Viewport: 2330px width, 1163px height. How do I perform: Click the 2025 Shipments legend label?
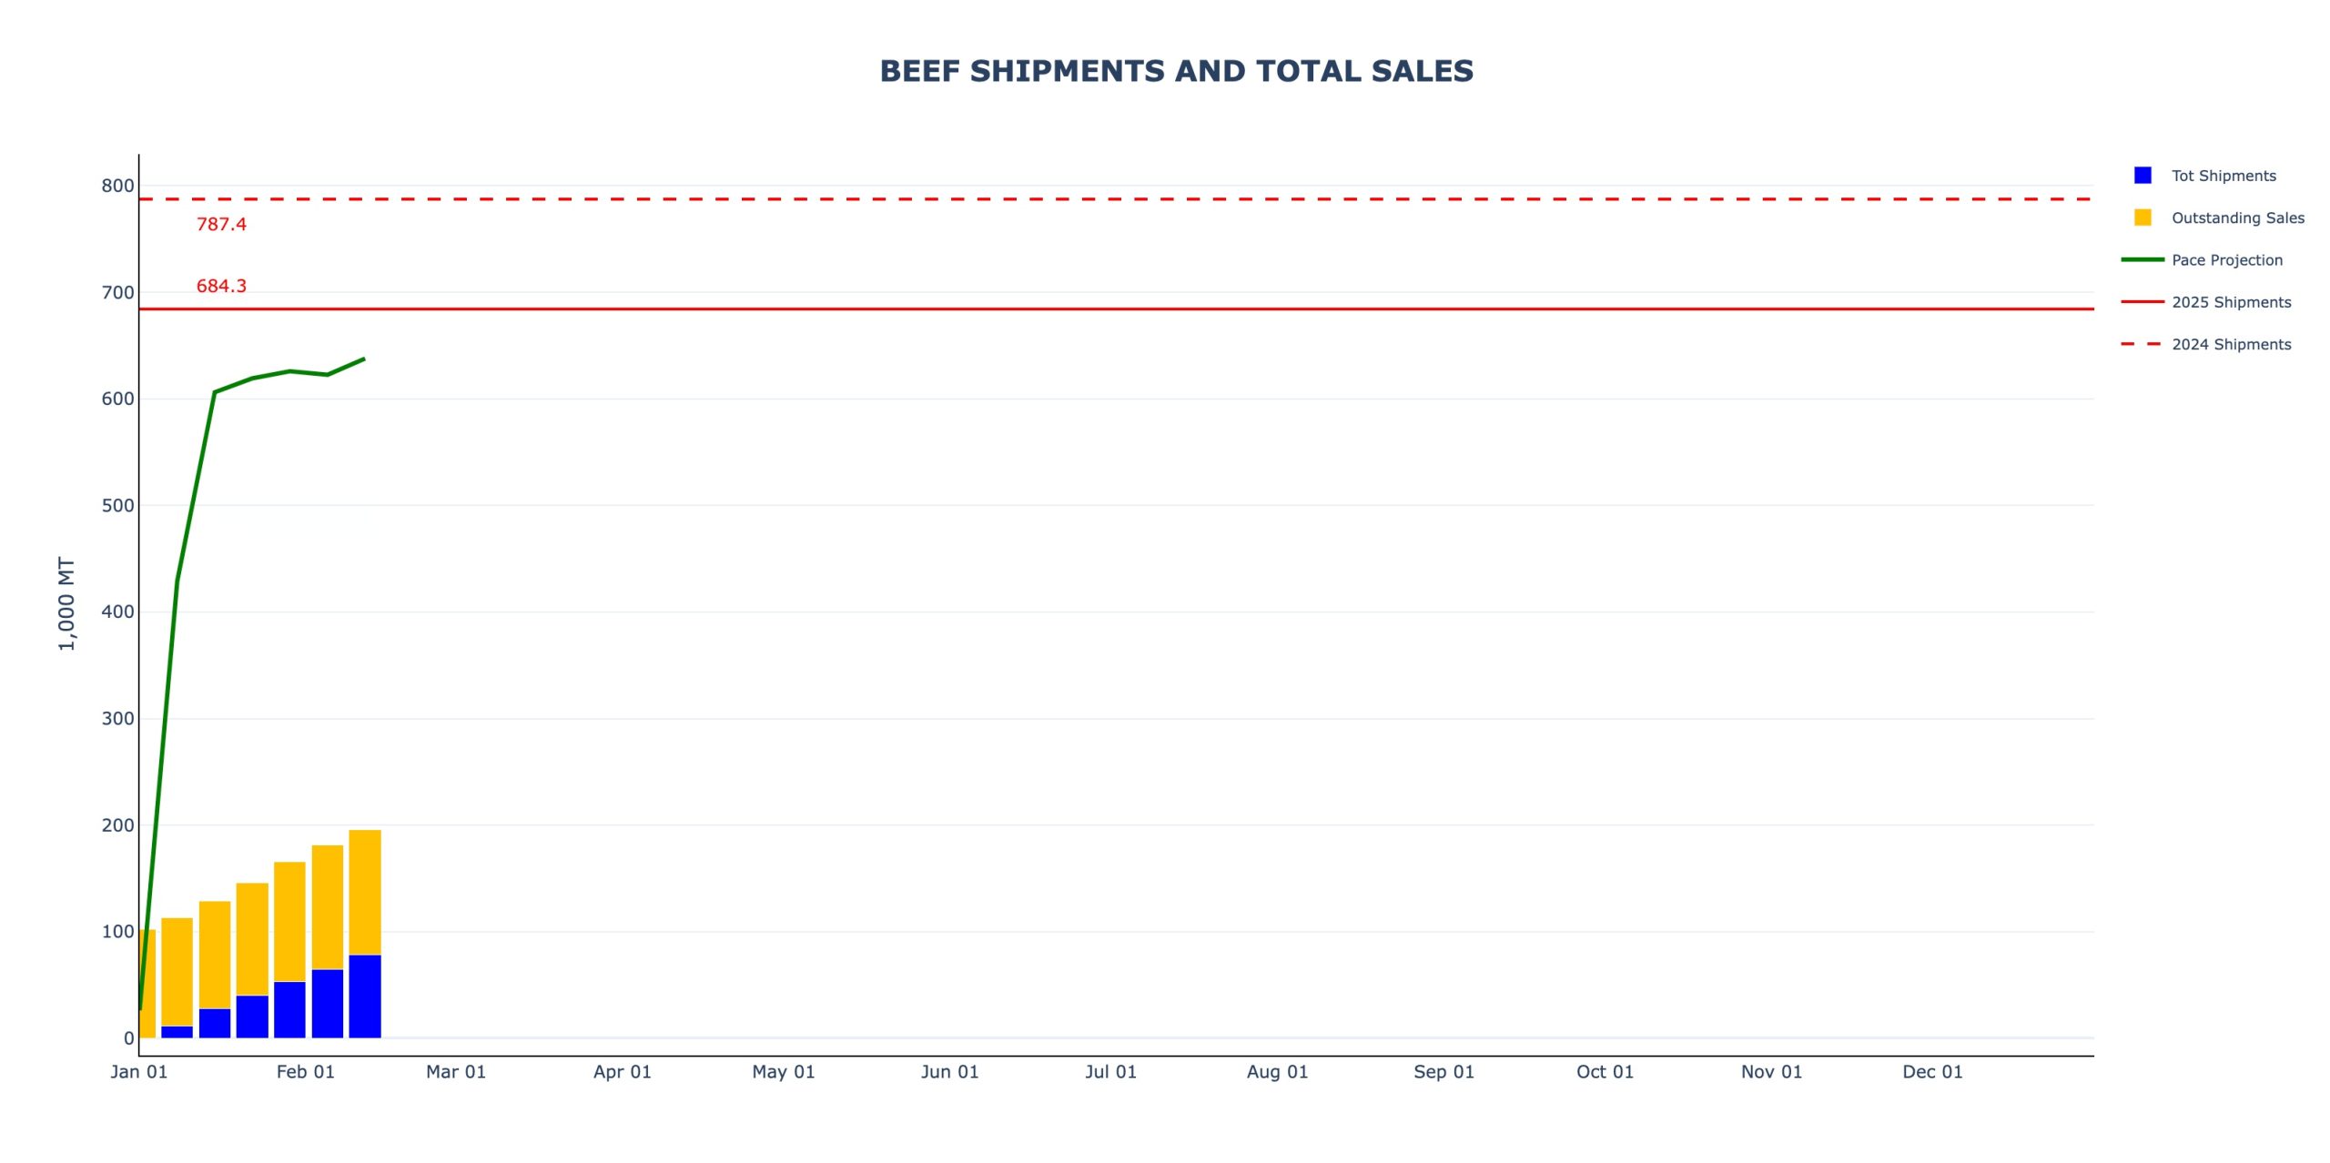[2231, 302]
